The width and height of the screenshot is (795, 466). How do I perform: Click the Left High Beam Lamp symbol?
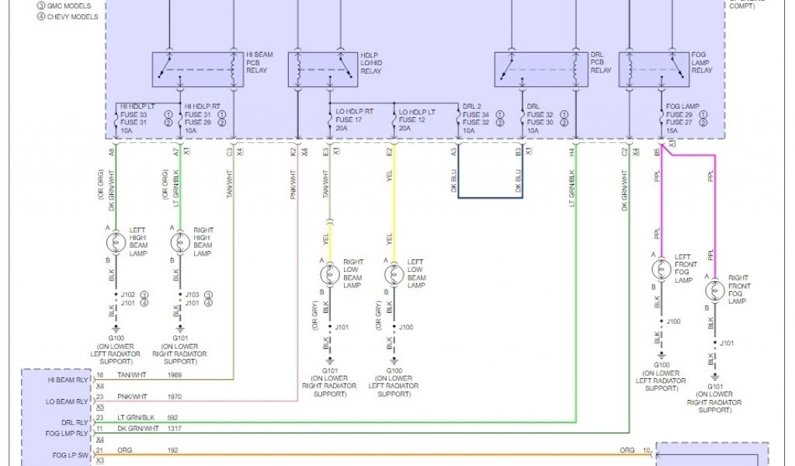pyautogui.click(x=116, y=242)
